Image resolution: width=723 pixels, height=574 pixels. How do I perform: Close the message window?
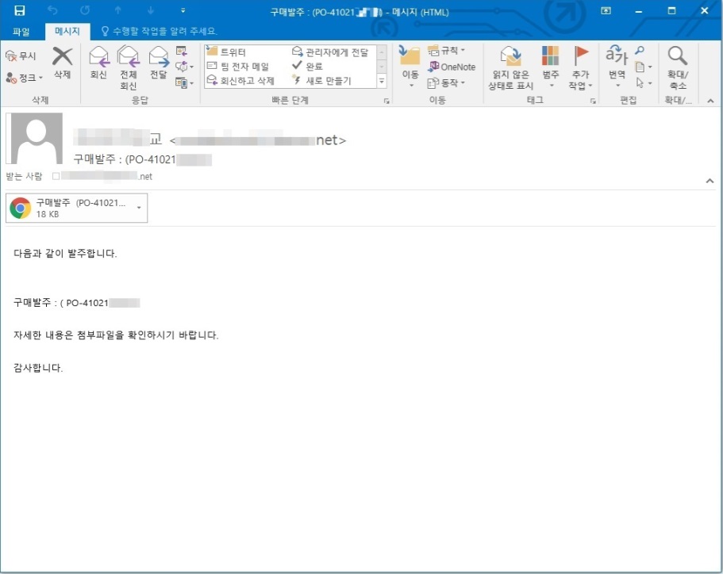point(705,10)
